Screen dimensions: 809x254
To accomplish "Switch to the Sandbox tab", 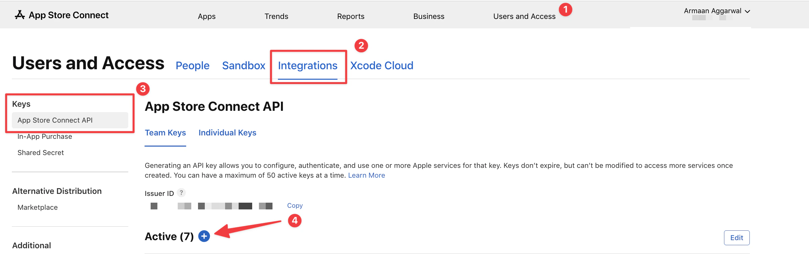I will pos(244,66).
